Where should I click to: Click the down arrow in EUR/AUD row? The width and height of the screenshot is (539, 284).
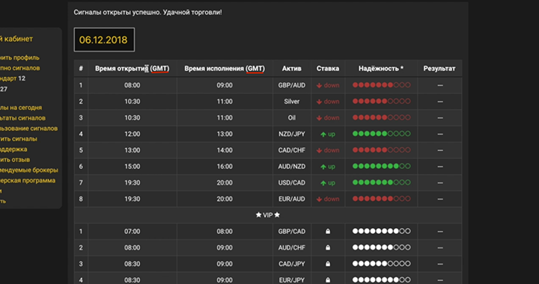pyautogui.click(x=319, y=199)
